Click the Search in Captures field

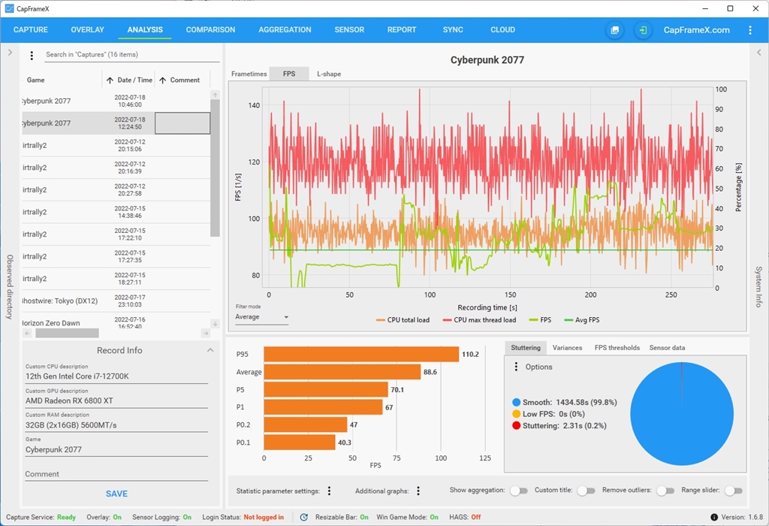(x=131, y=55)
